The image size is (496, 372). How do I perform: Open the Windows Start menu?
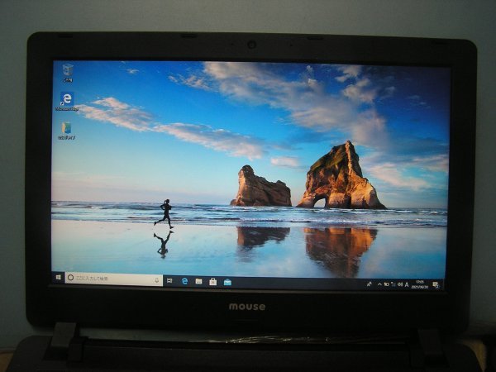point(58,278)
